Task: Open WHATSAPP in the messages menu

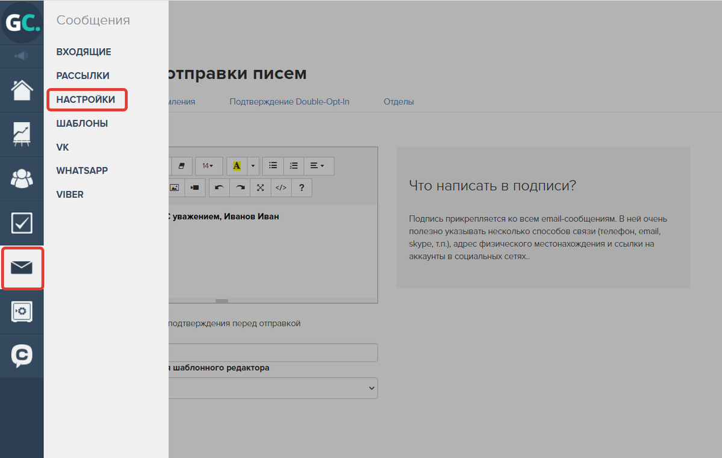Action: 82,171
